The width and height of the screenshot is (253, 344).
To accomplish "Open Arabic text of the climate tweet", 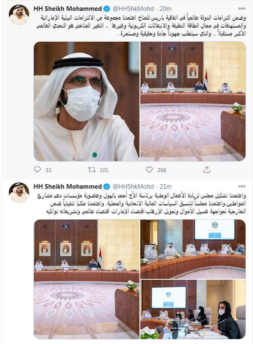I will pos(141,25).
